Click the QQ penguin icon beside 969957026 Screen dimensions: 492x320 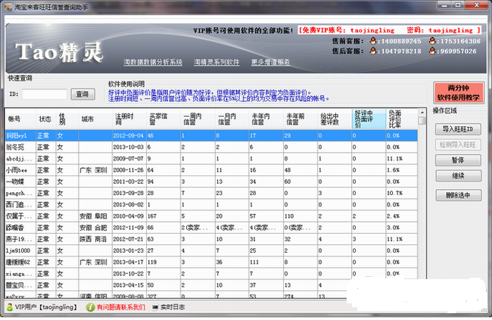[x=432, y=51]
